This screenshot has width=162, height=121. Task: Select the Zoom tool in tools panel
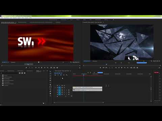[50, 96]
